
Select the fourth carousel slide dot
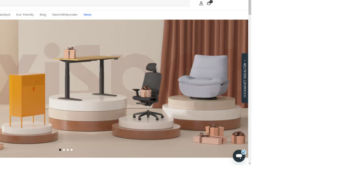coord(72,150)
